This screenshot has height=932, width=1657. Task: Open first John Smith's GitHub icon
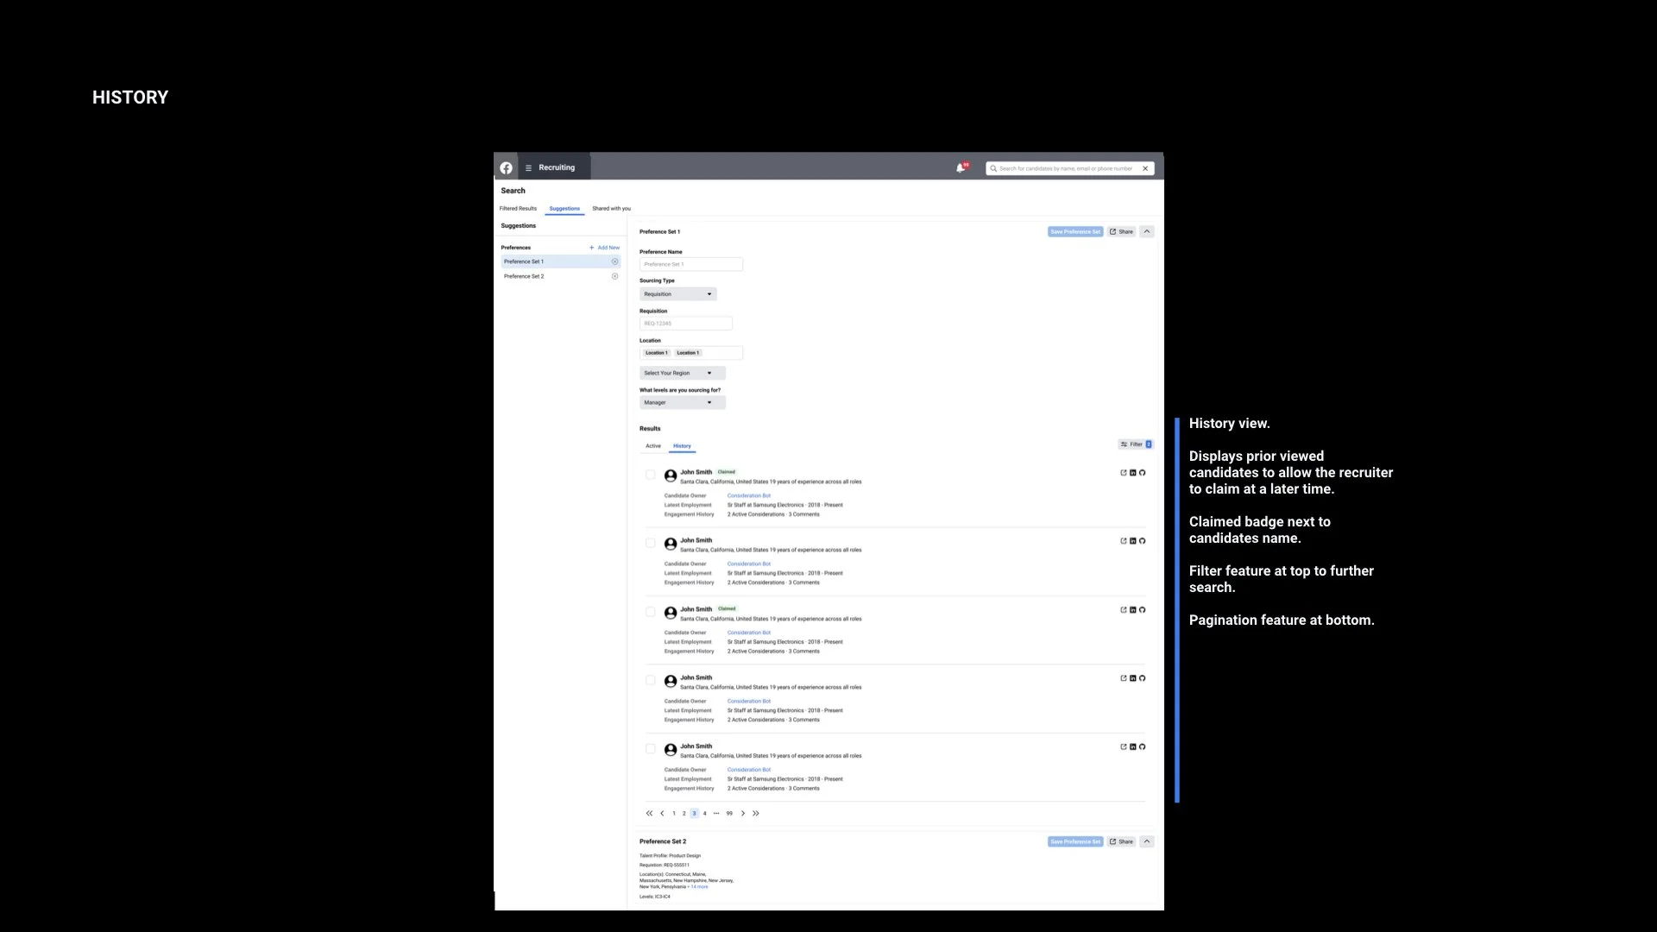tap(1143, 473)
